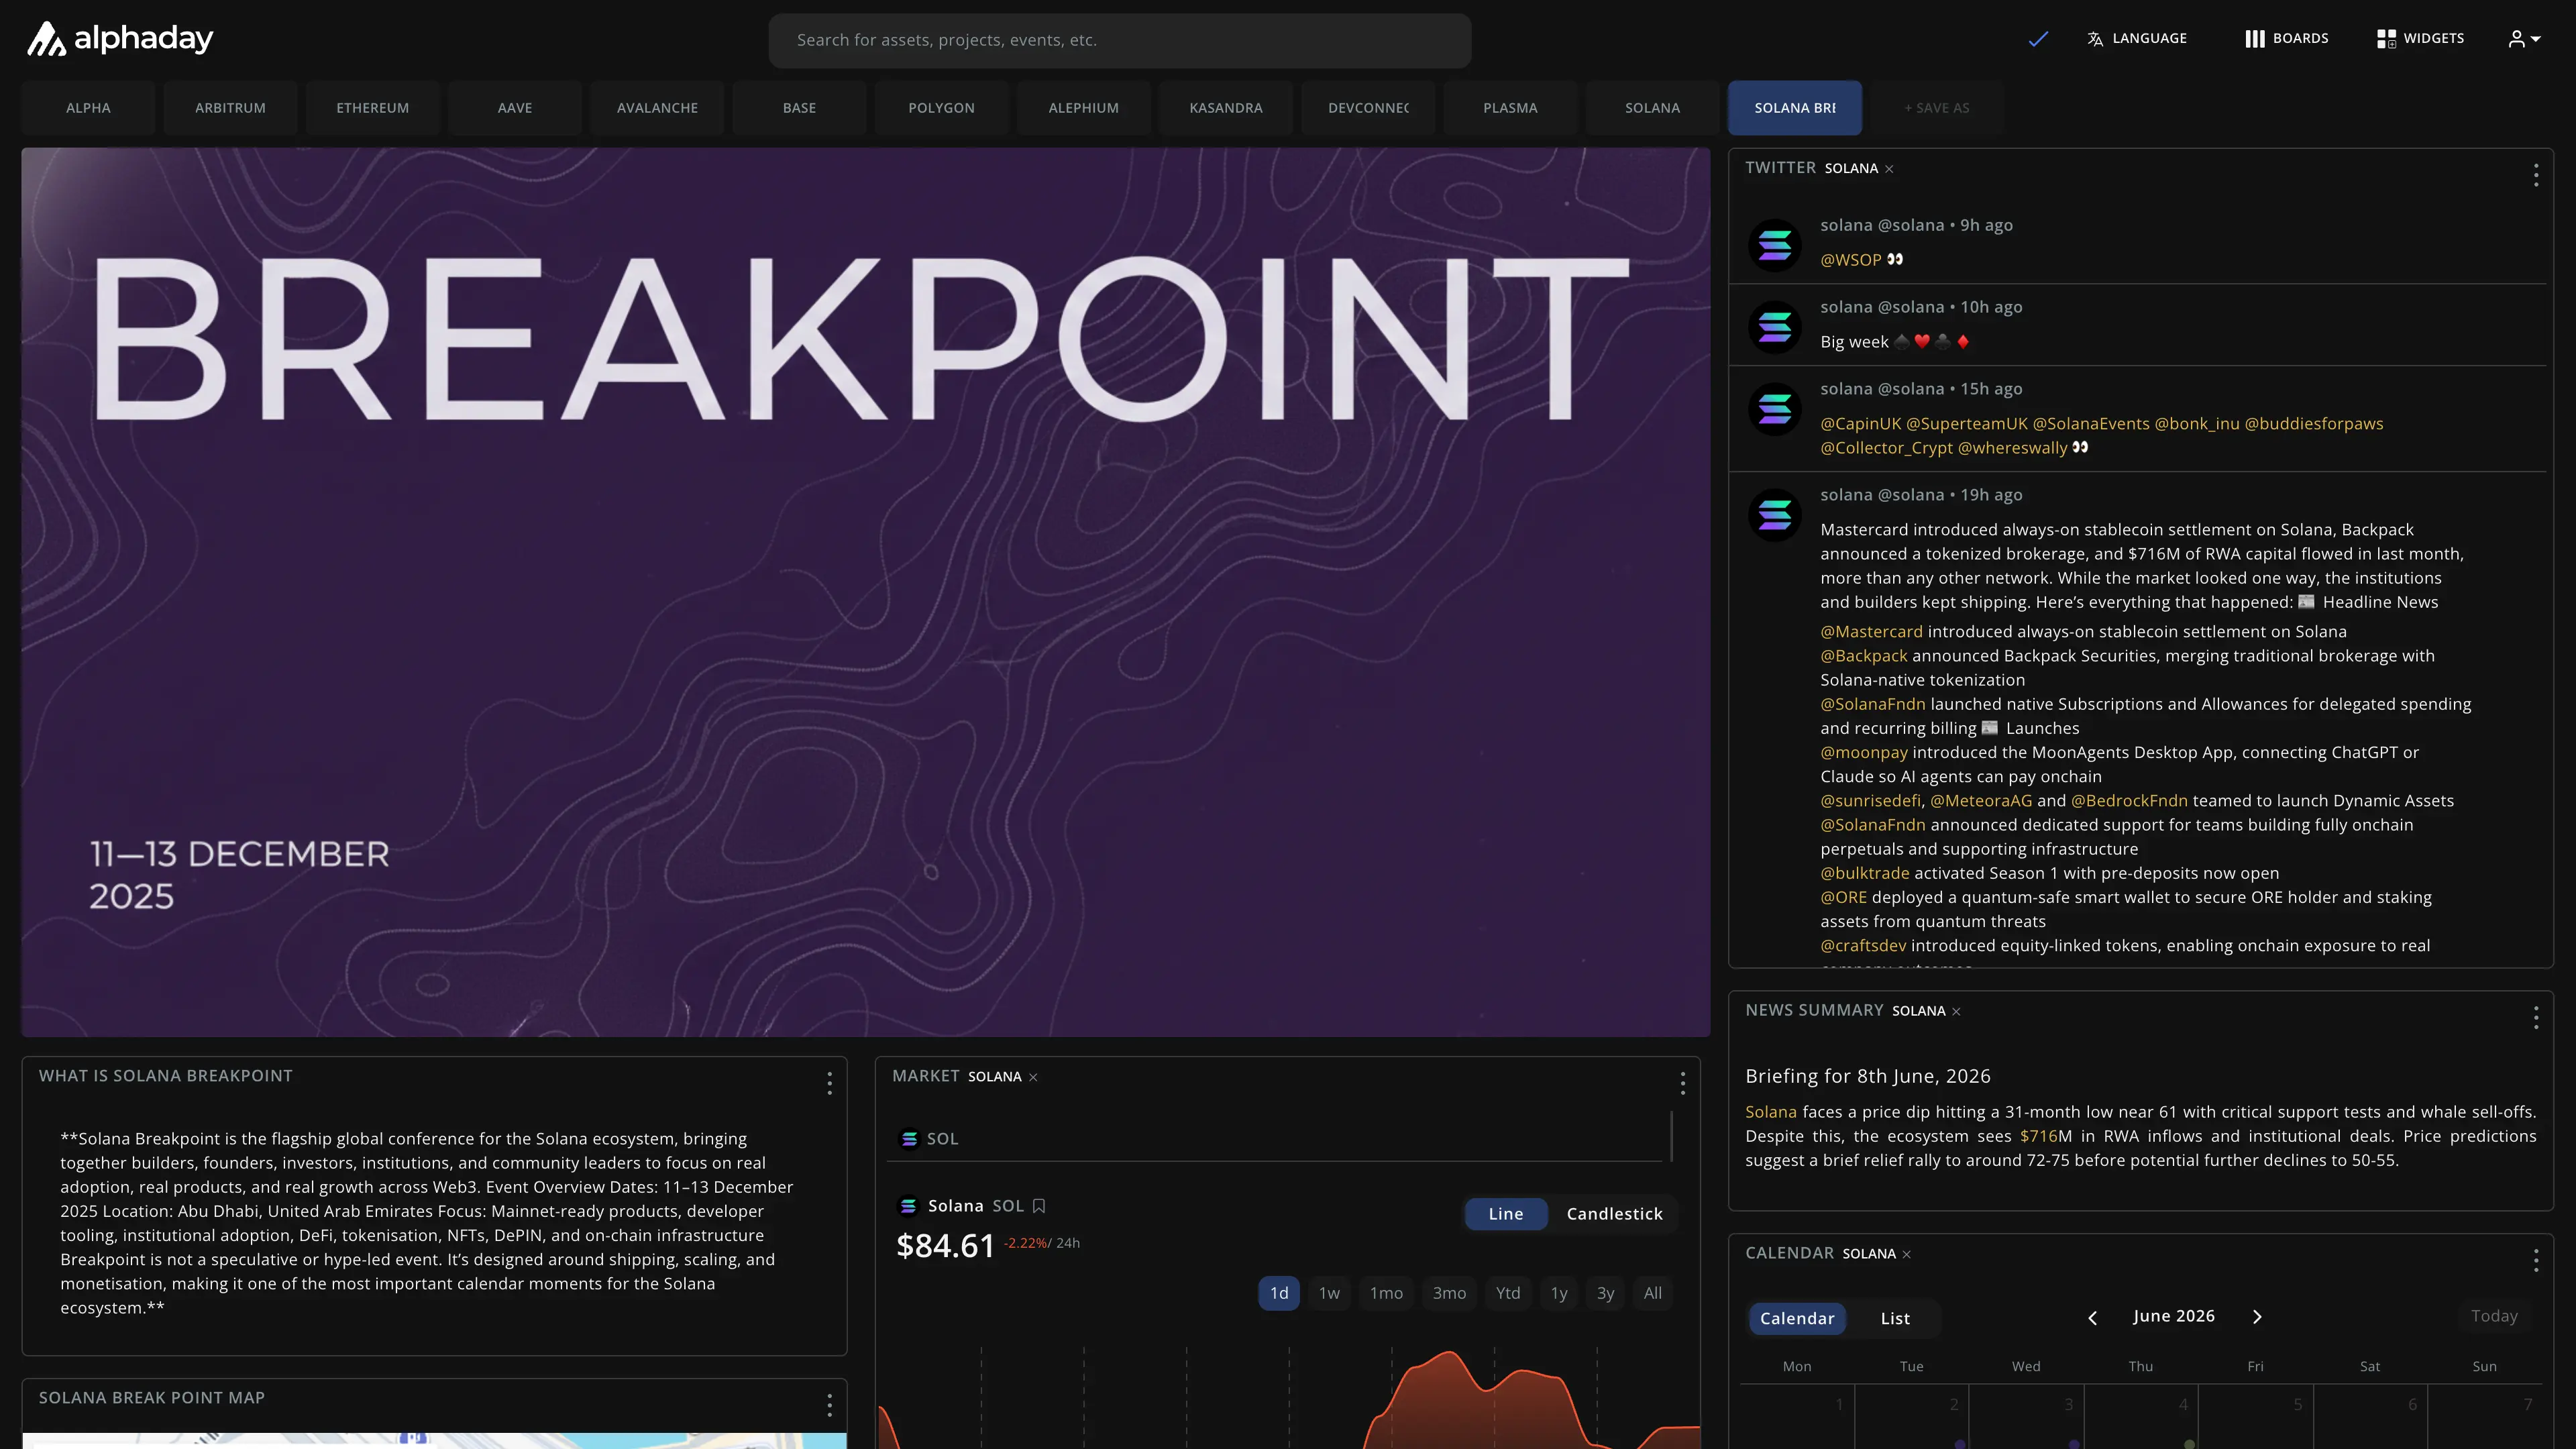
Task: Click the SOL coin search field
Action: point(1274,1139)
